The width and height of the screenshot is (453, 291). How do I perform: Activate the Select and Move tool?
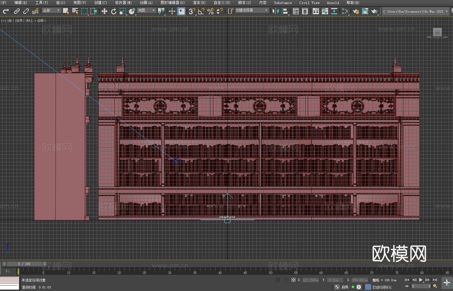[105, 11]
